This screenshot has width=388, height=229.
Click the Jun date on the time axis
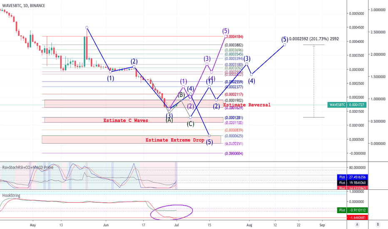point(106,225)
